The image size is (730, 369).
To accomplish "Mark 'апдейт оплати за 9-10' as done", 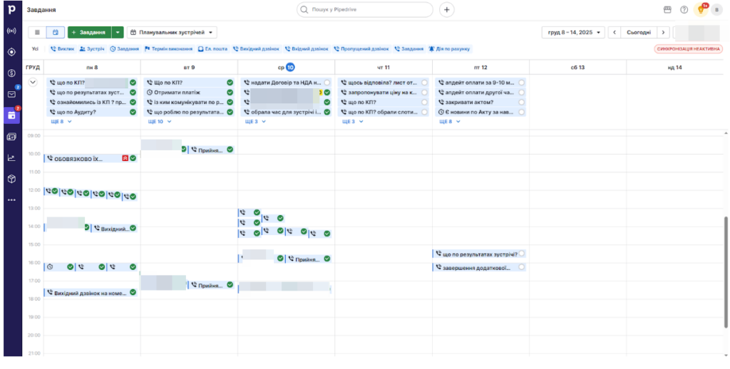I will tap(521, 83).
